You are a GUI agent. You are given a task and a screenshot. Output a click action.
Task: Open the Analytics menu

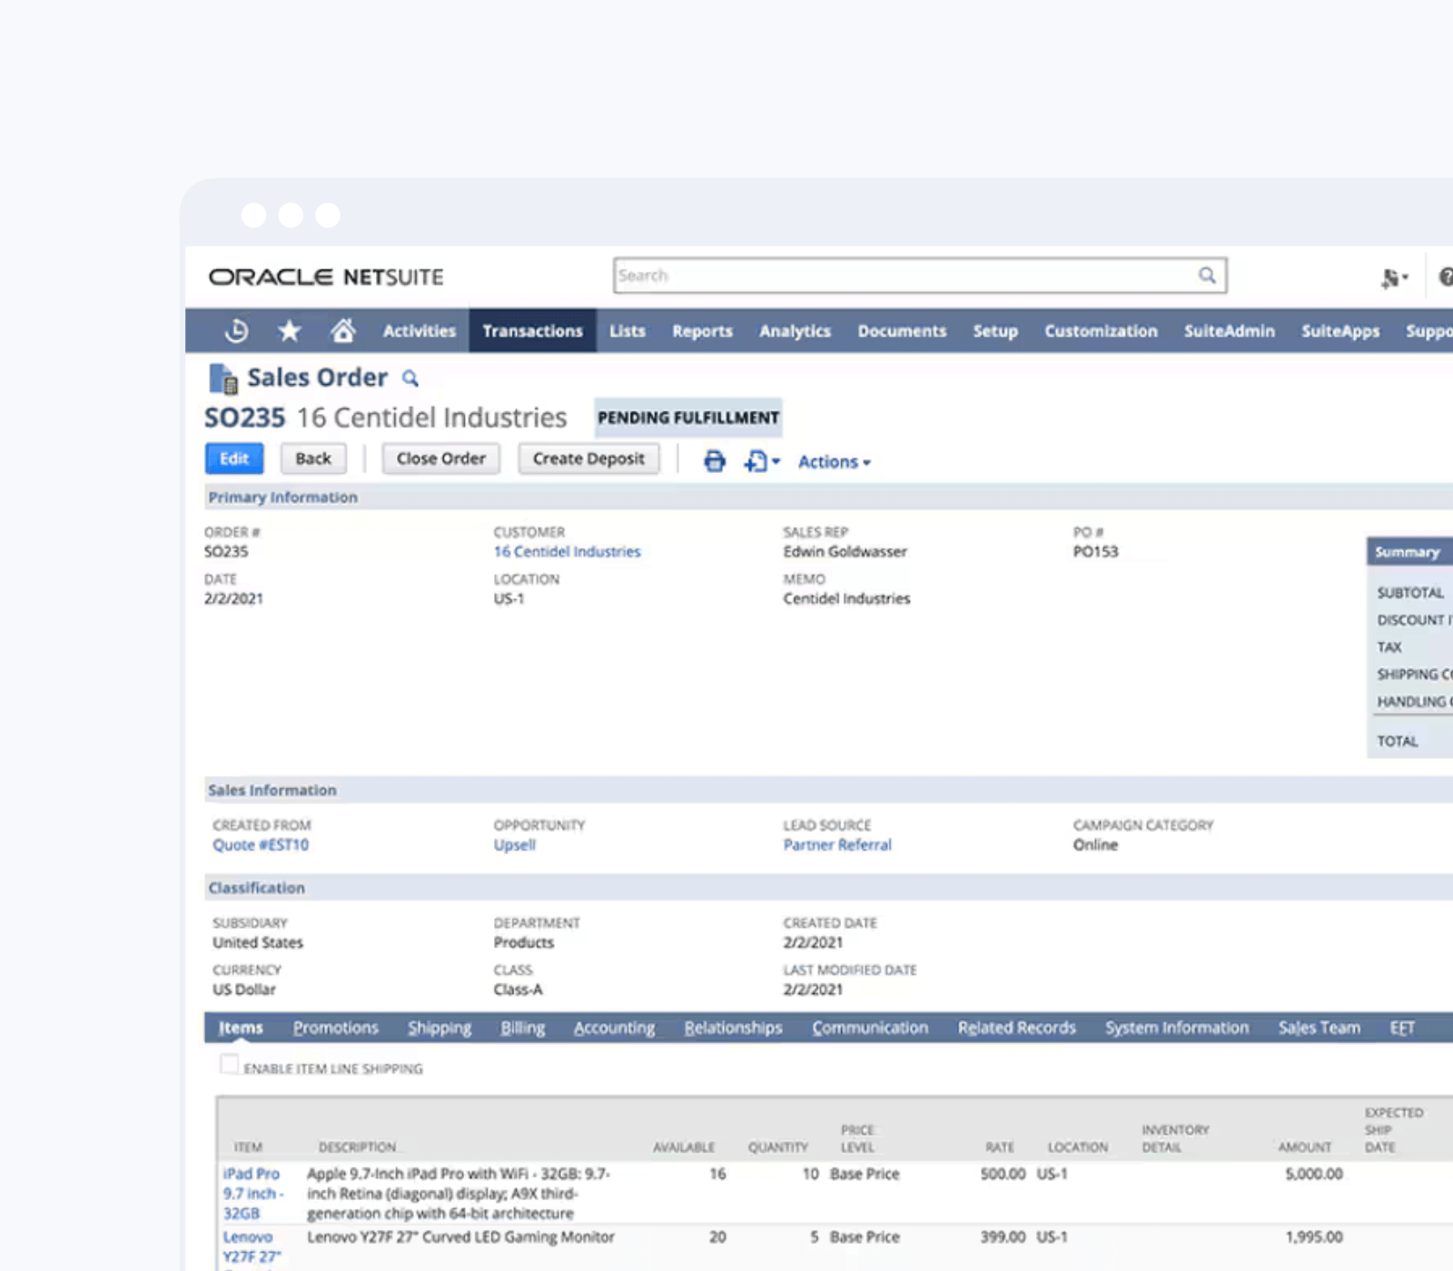pyautogui.click(x=795, y=330)
